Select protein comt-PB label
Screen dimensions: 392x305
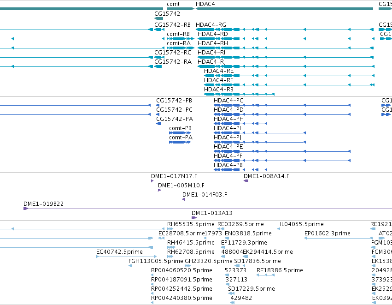tap(180, 128)
